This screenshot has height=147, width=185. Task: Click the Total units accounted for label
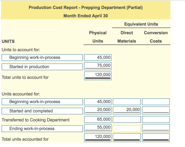pyautogui.click(x=25, y=139)
